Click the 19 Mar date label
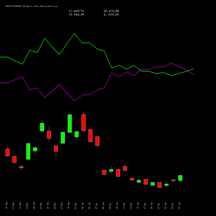This screenshot has width=216, height=216. pyautogui.click(x=27, y=205)
